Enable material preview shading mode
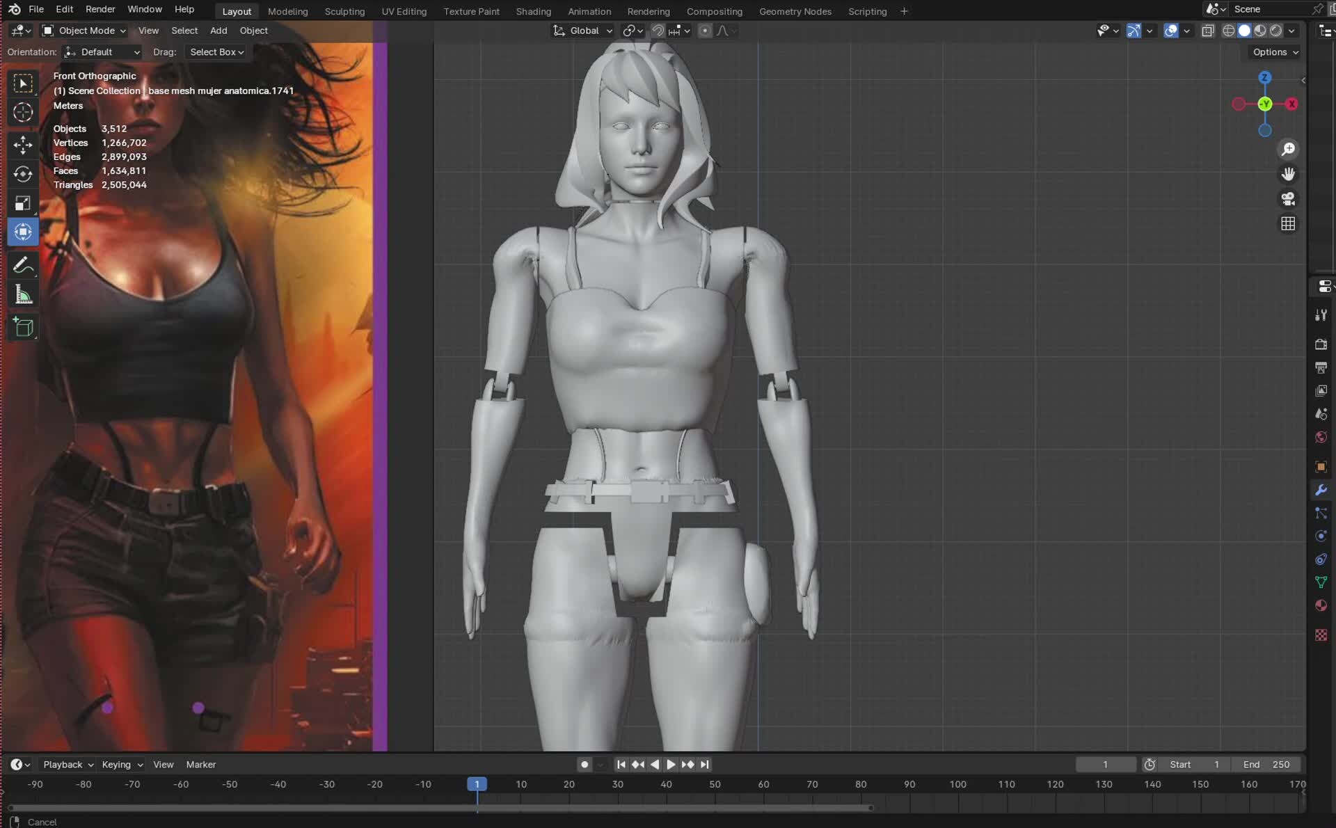Screen dimensions: 1336x828 (x=1261, y=31)
